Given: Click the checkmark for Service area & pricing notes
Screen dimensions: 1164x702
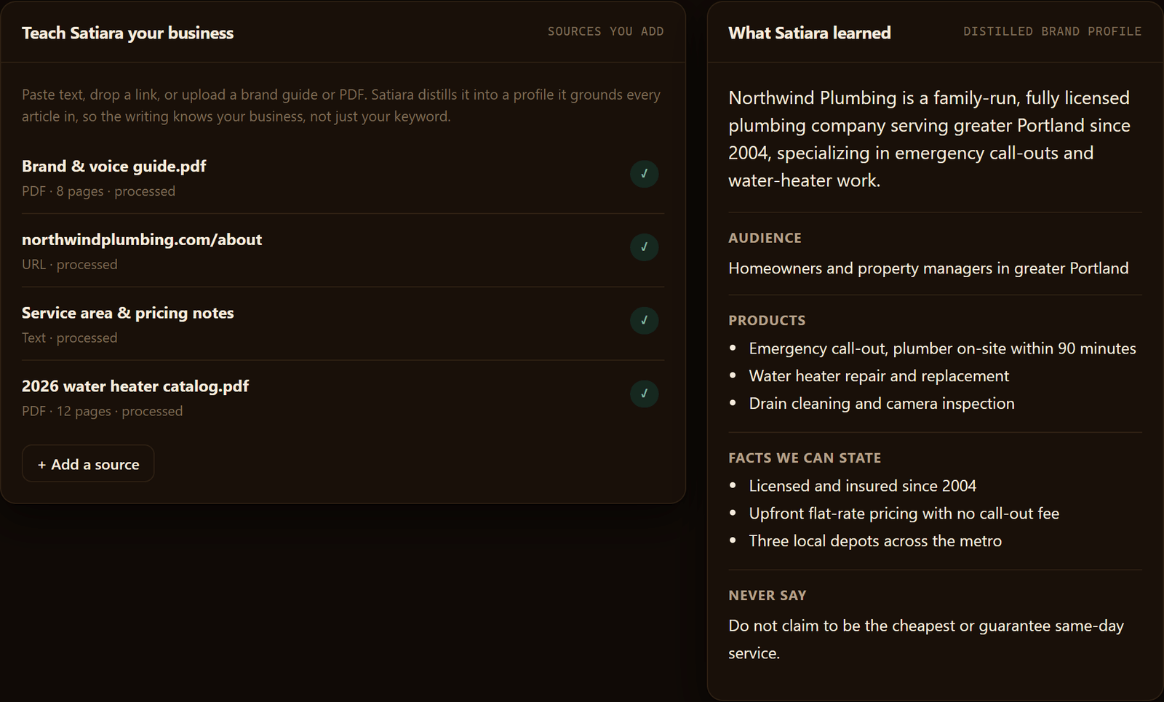Looking at the screenshot, I should click(644, 321).
